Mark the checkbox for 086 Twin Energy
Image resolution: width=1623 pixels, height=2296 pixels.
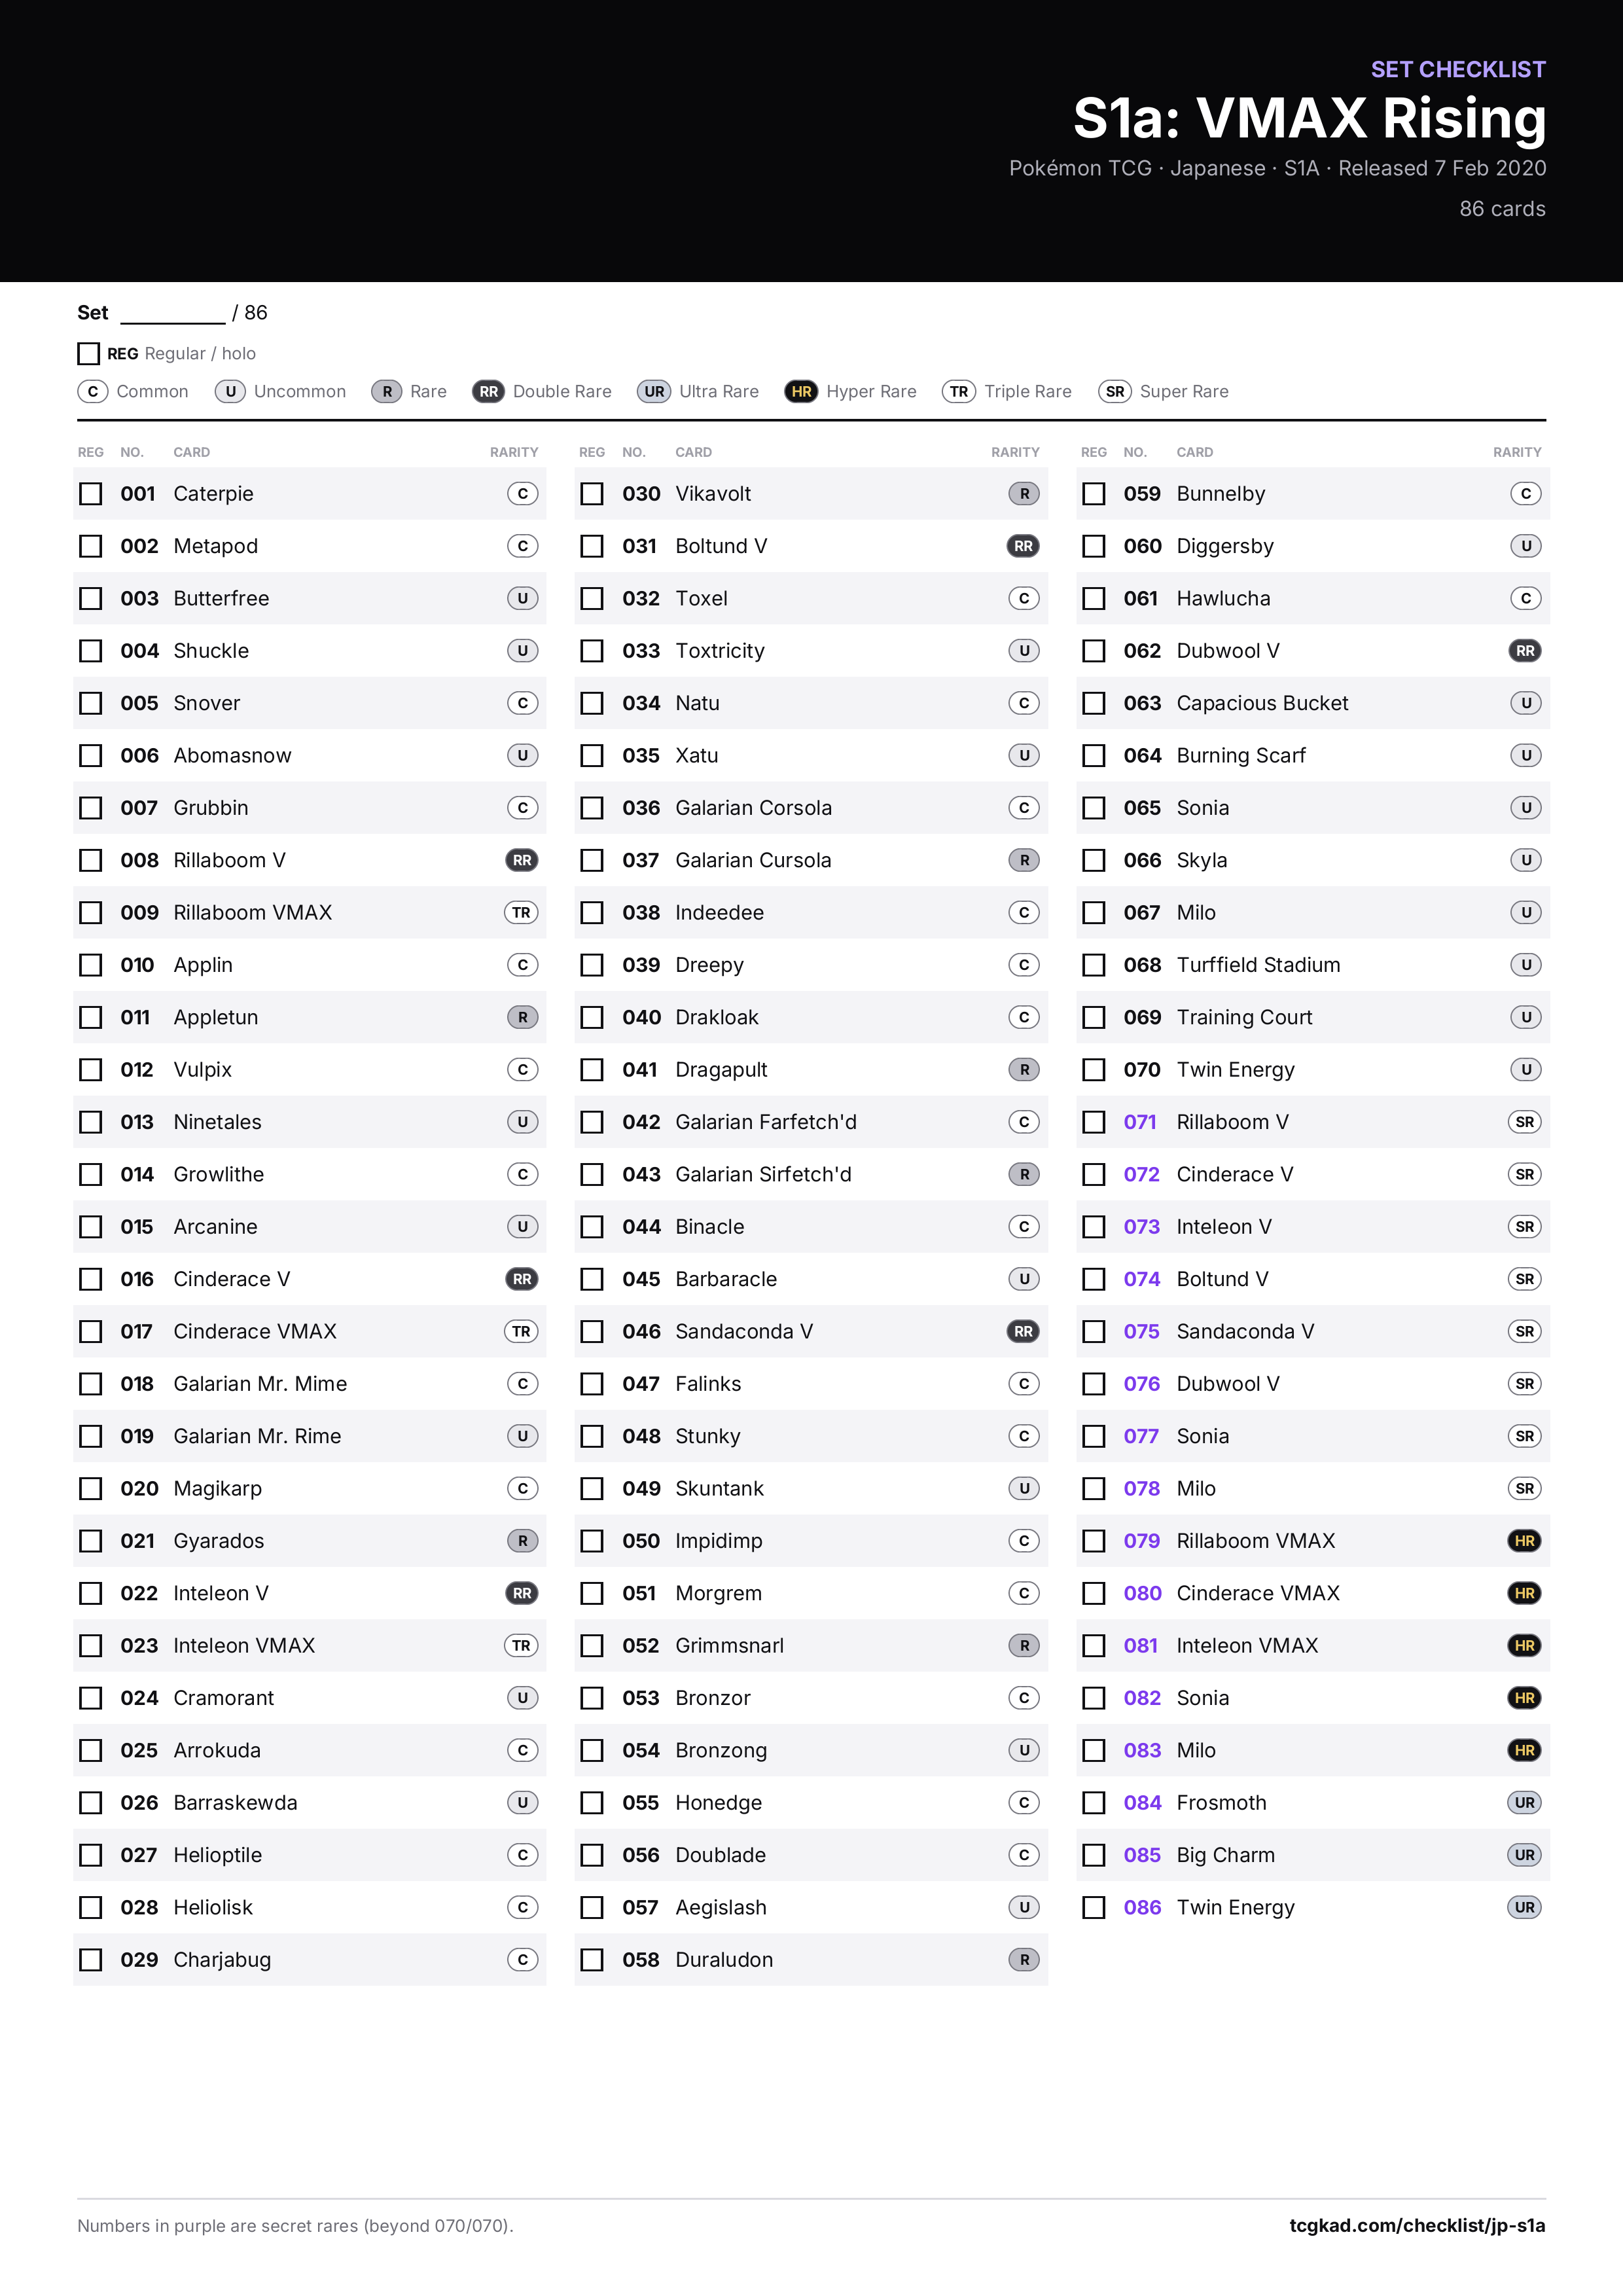point(1094,1907)
